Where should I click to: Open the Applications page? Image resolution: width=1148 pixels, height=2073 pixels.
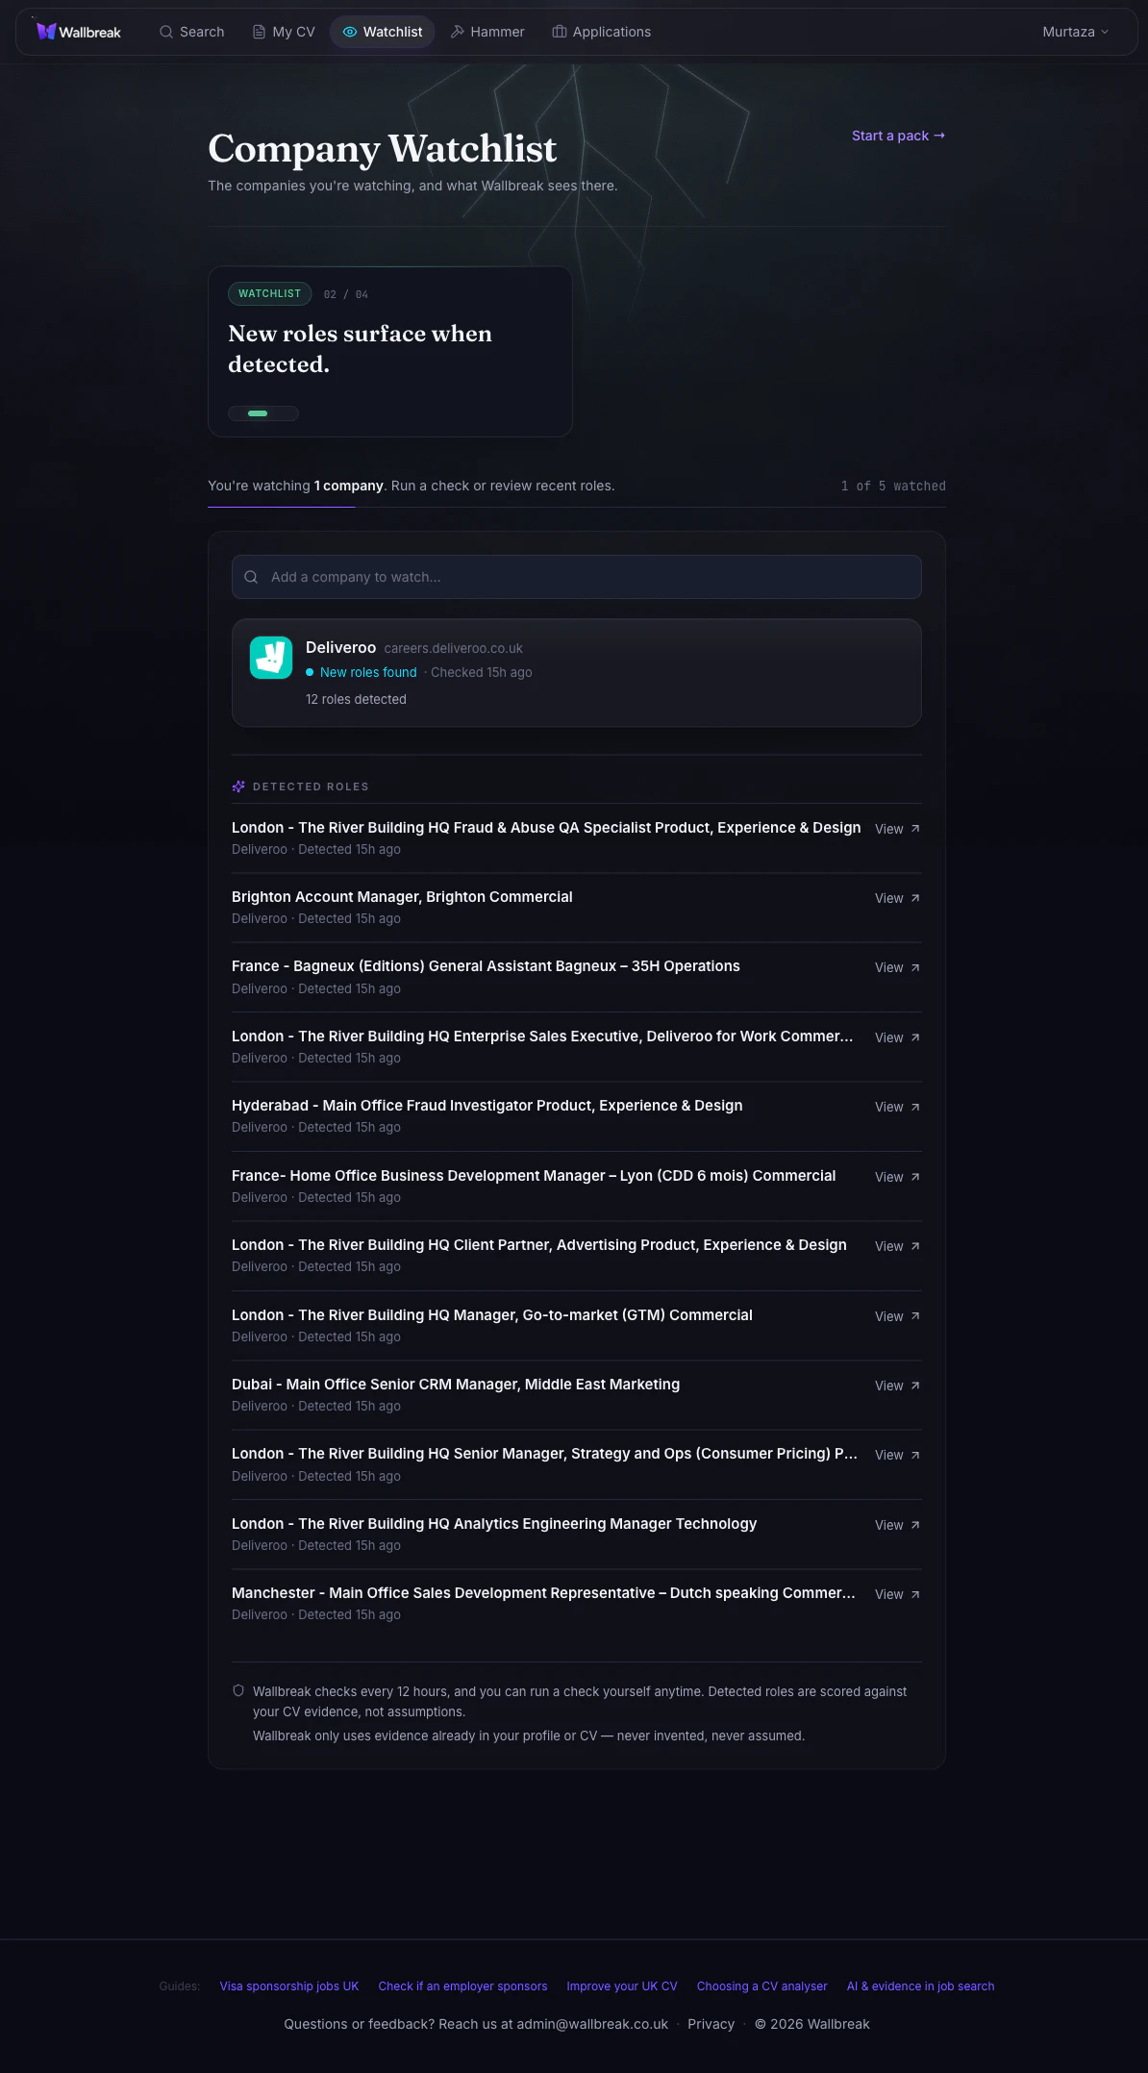coord(602,32)
